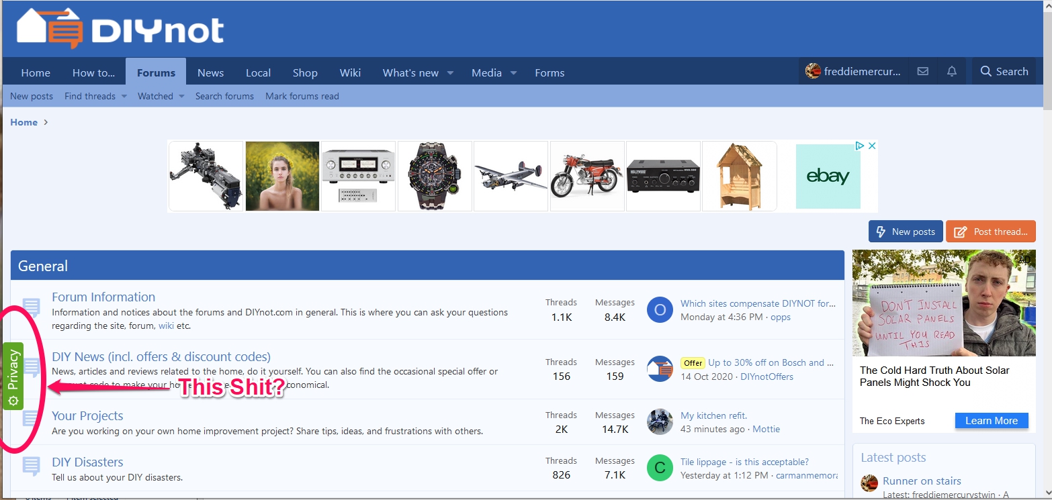Open 'My kitchen refit.' thread link
Image resolution: width=1052 pixels, height=500 pixels.
(x=713, y=415)
